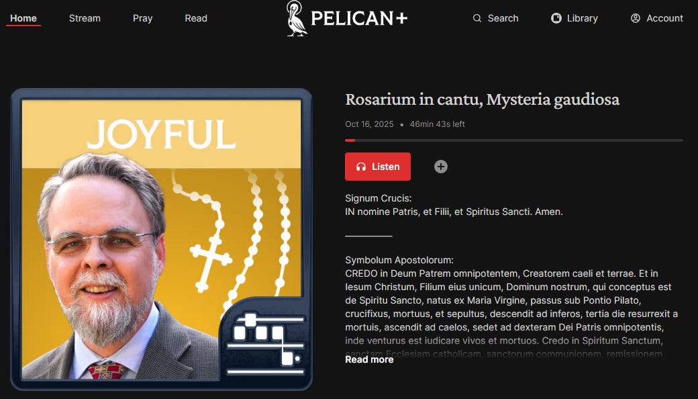Click the title Rosarium in cantu, Mysteria gaudiosa

tap(482, 99)
